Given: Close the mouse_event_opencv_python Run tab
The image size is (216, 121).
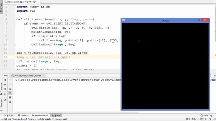Looking at the screenshot, I should point(43,76).
